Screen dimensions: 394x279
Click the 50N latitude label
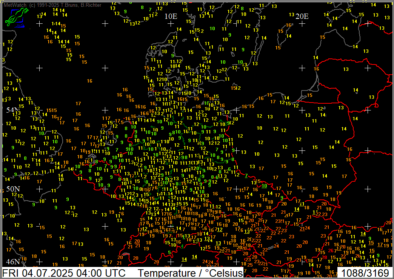[x=13, y=189]
